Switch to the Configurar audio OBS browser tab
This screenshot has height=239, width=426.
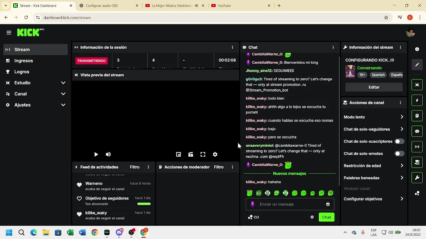click(109, 6)
